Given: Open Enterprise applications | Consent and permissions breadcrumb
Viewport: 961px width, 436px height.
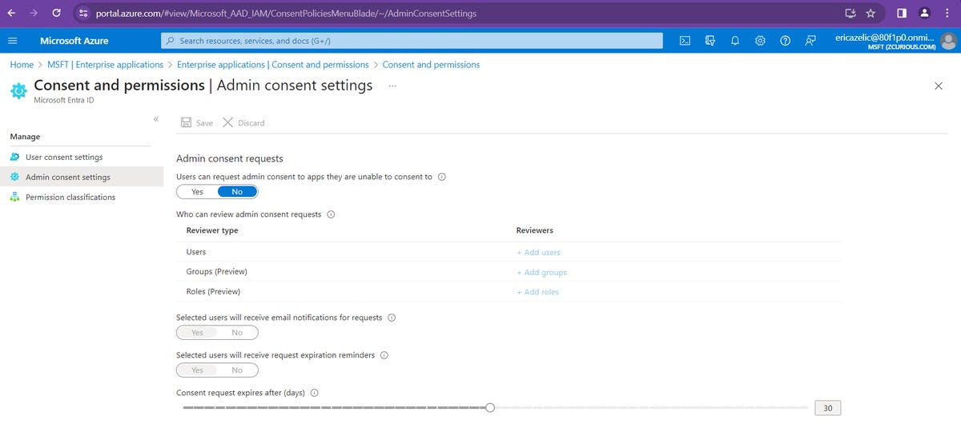Looking at the screenshot, I should click(x=273, y=65).
